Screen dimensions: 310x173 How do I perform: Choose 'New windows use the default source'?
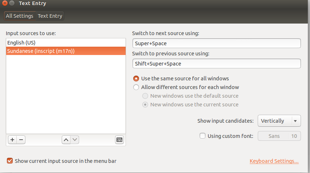(x=145, y=96)
